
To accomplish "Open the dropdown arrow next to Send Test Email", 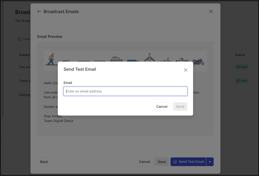I will point(210,162).
